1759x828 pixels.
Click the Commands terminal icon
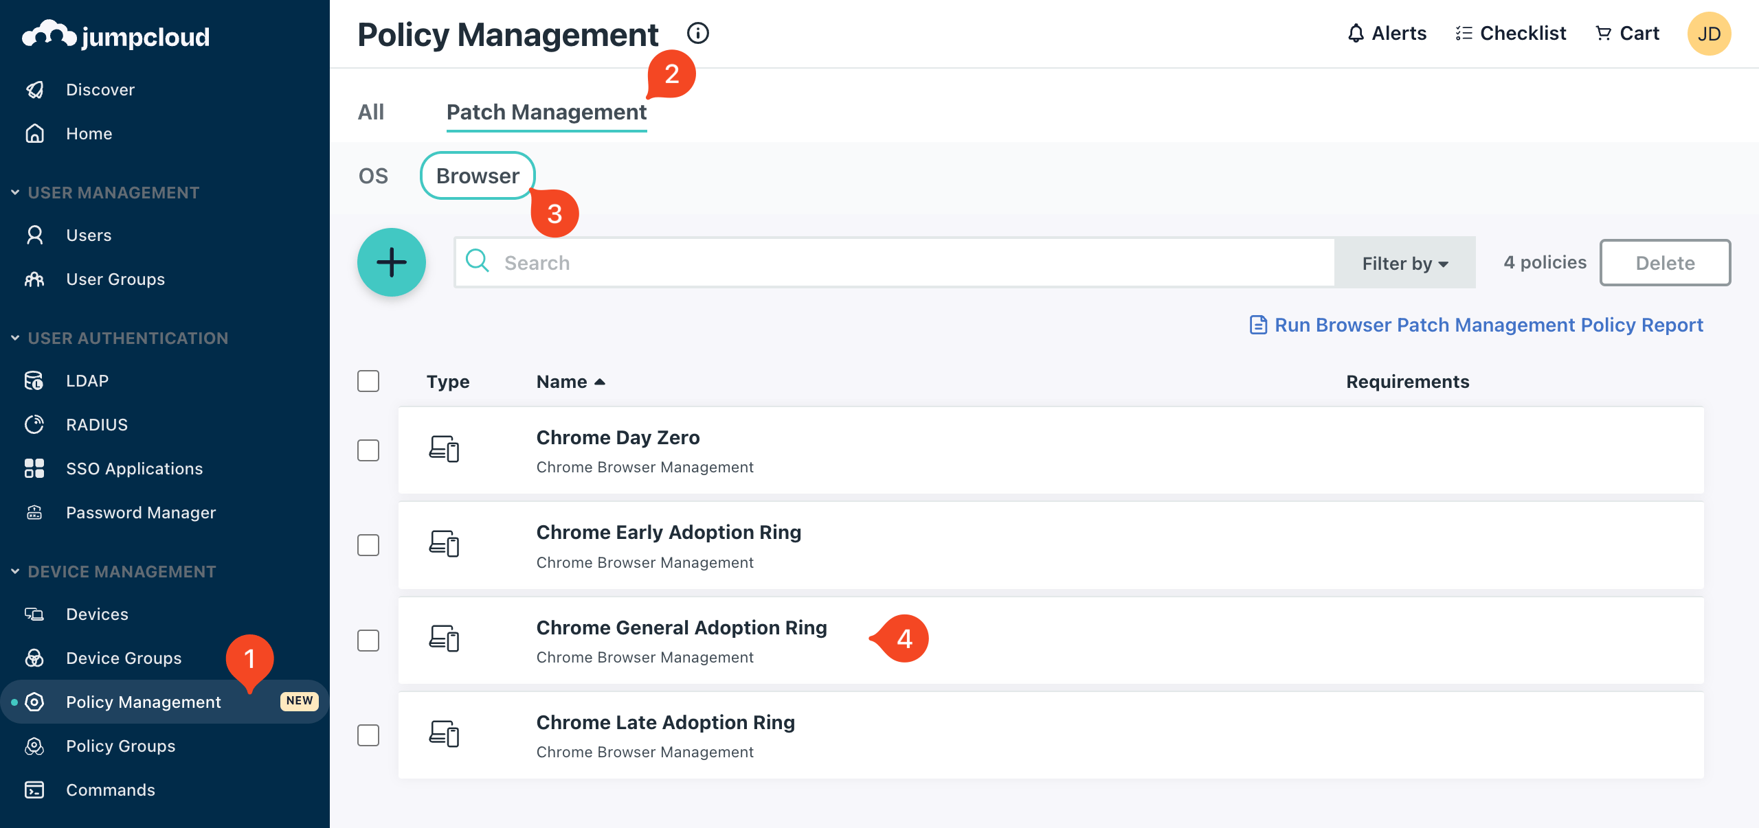34,790
